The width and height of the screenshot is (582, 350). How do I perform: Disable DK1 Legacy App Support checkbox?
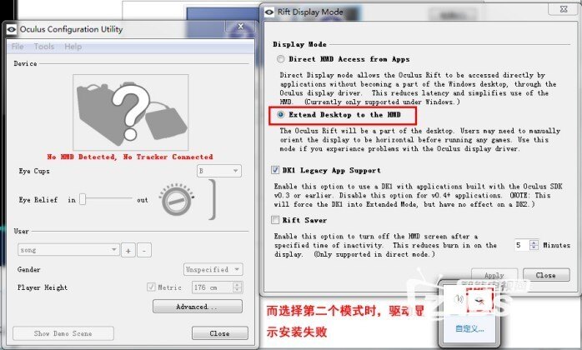[x=276, y=170]
